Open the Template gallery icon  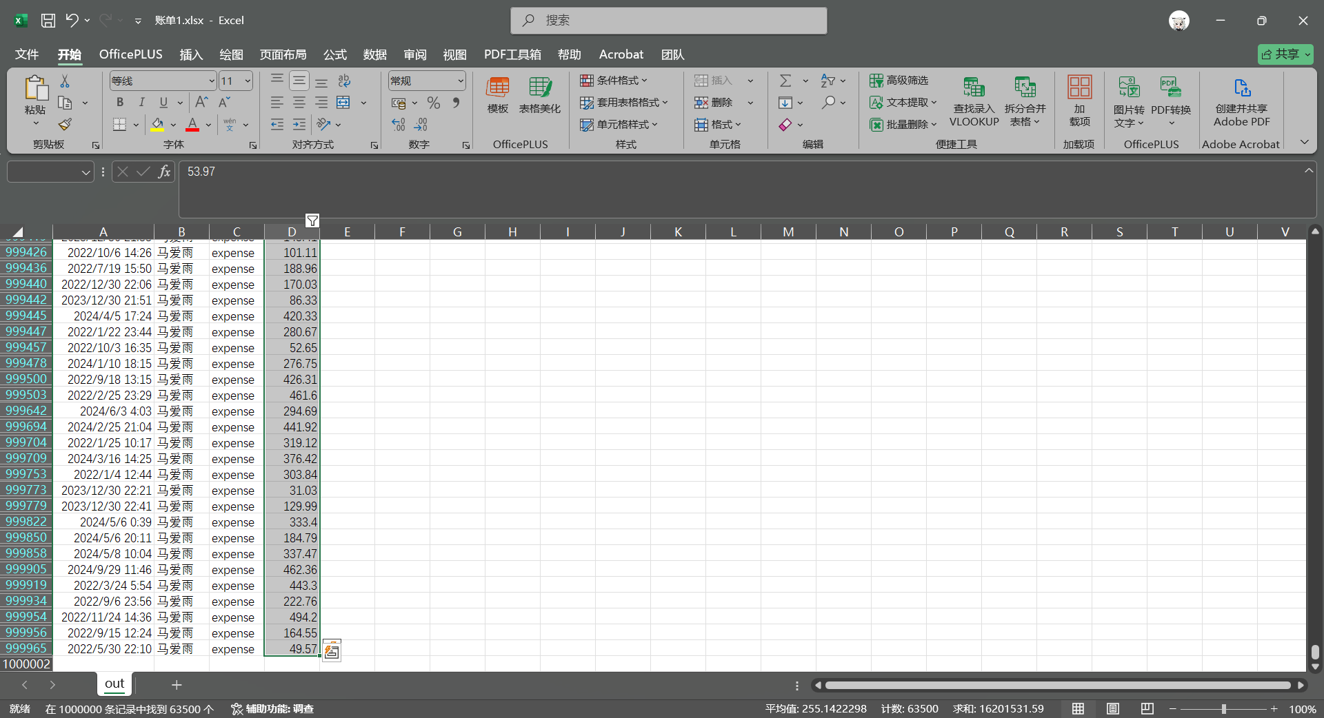pyautogui.click(x=498, y=95)
